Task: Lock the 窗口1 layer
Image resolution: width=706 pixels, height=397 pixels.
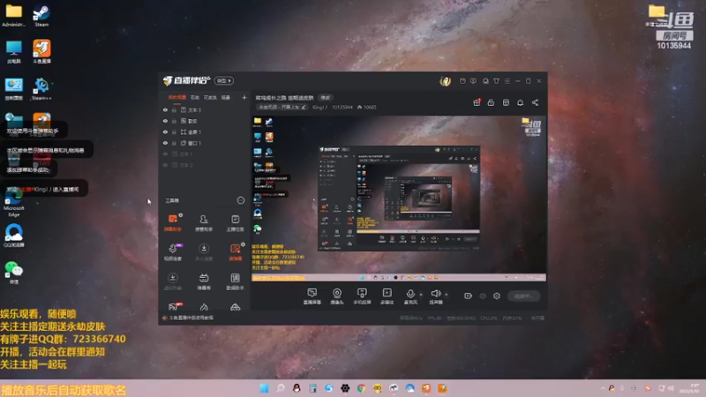Action: click(x=174, y=143)
